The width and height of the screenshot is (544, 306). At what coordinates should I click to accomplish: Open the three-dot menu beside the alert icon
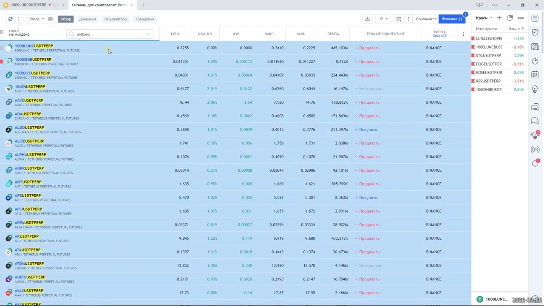pos(408,19)
